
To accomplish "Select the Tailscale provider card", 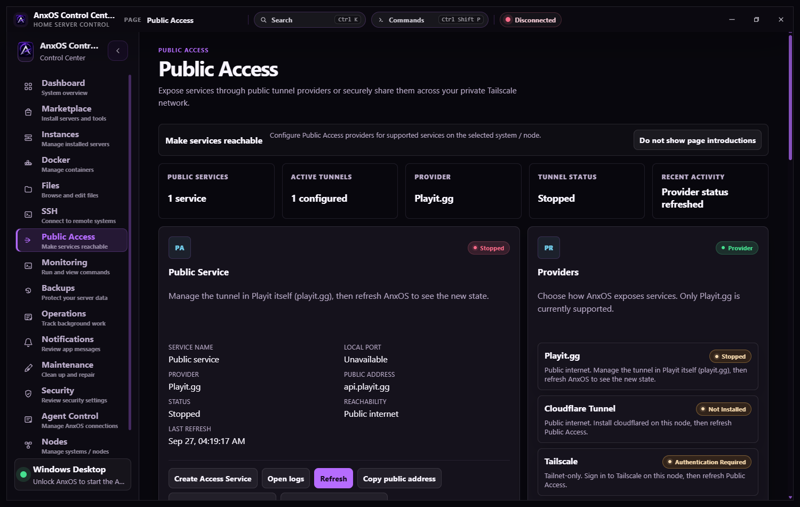I will (648, 472).
